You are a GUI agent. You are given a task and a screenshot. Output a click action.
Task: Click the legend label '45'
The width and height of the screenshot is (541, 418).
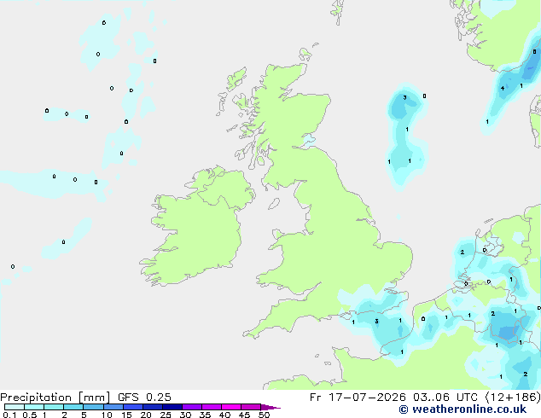[x=244, y=415]
